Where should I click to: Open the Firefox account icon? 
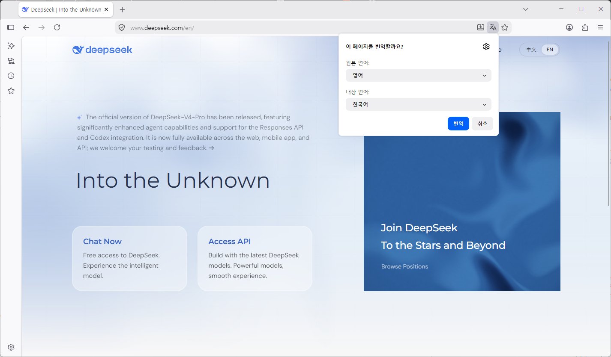pos(569,27)
